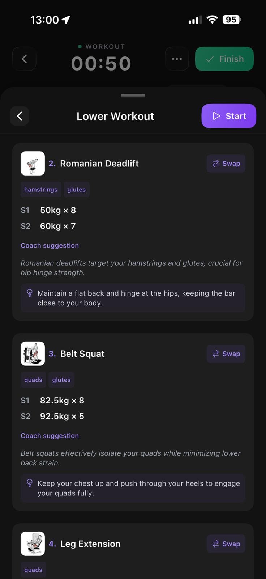Tap the lightbulb tip icon about chest up
266x579 pixels.
tap(30, 483)
